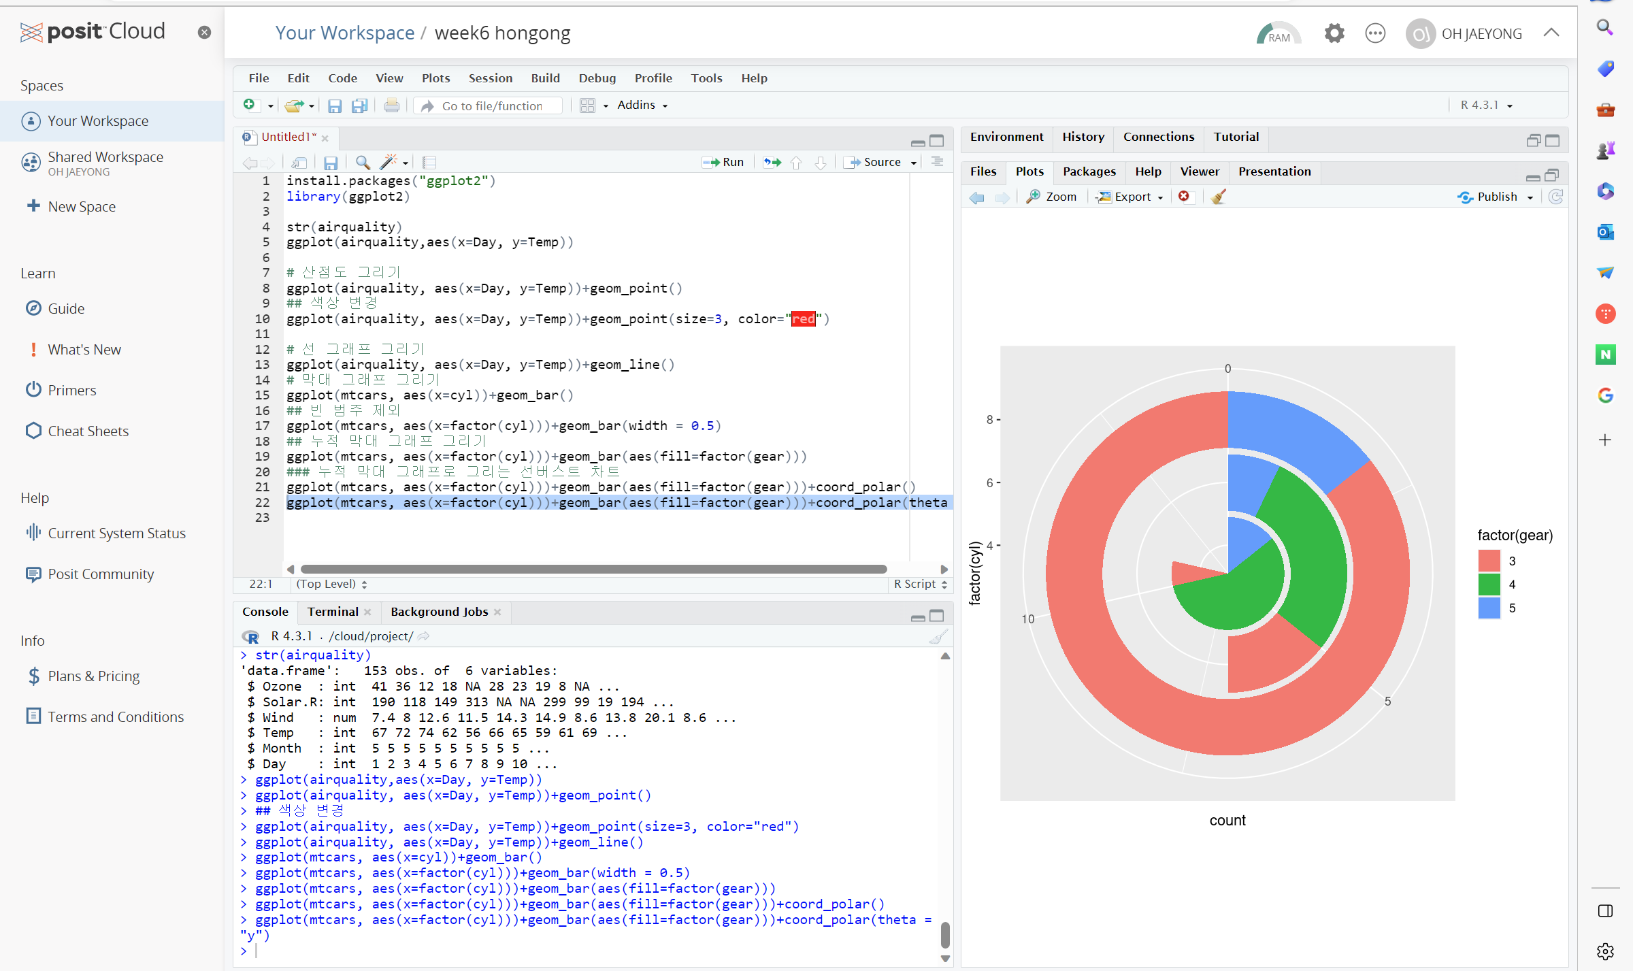The width and height of the screenshot is (1633, 971).
Task: Click the Go to file/function field
Action: click(492, 106)
